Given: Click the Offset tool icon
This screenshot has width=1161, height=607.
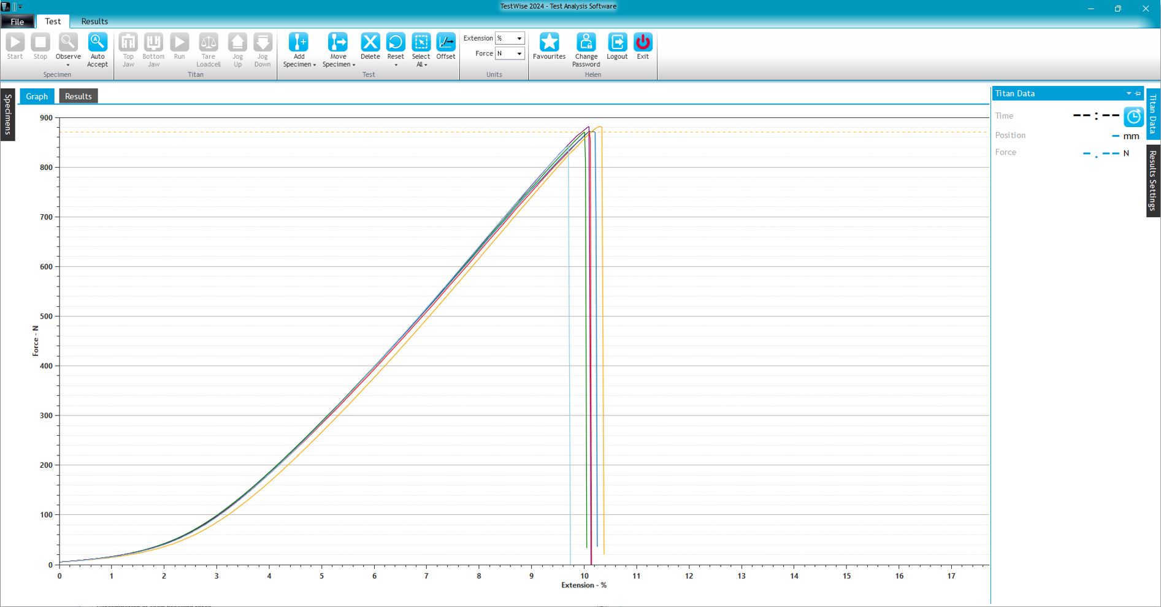Looking at the screenshot, I should [x=446, y=43].
